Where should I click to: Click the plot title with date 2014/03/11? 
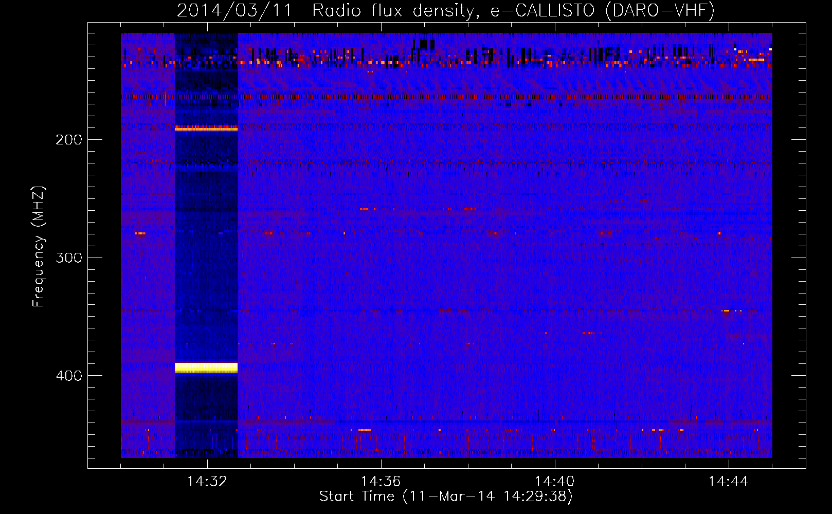pos(446,10)
